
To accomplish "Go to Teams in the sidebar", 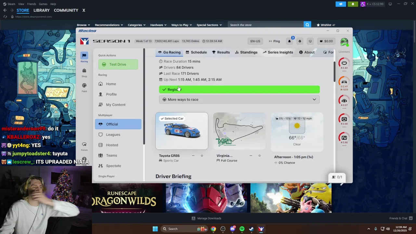I will [118, 155].
